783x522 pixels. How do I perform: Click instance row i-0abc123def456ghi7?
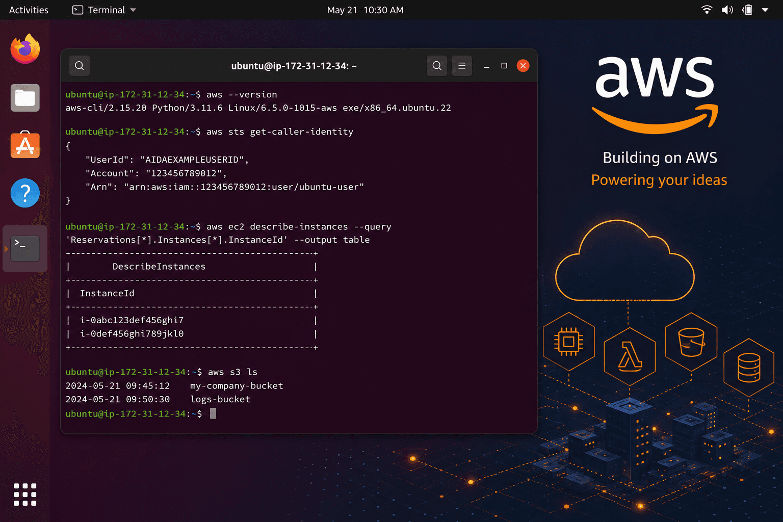(132, 320)
